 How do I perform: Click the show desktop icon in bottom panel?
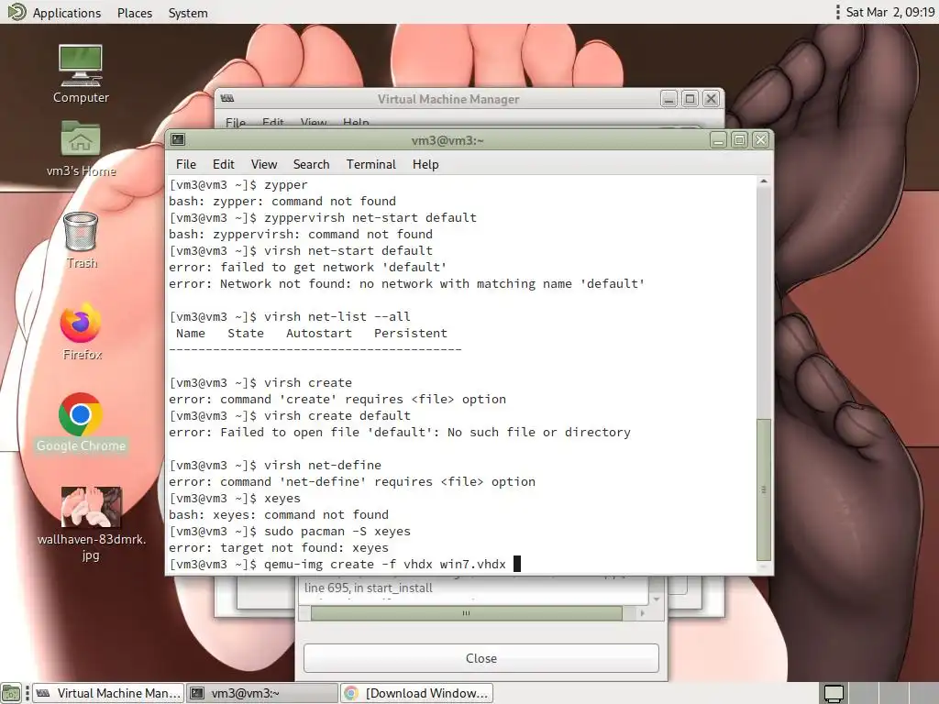(11, 693)
